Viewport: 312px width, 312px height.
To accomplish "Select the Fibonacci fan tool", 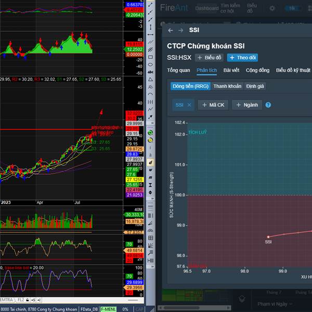I will click(150, 223).
